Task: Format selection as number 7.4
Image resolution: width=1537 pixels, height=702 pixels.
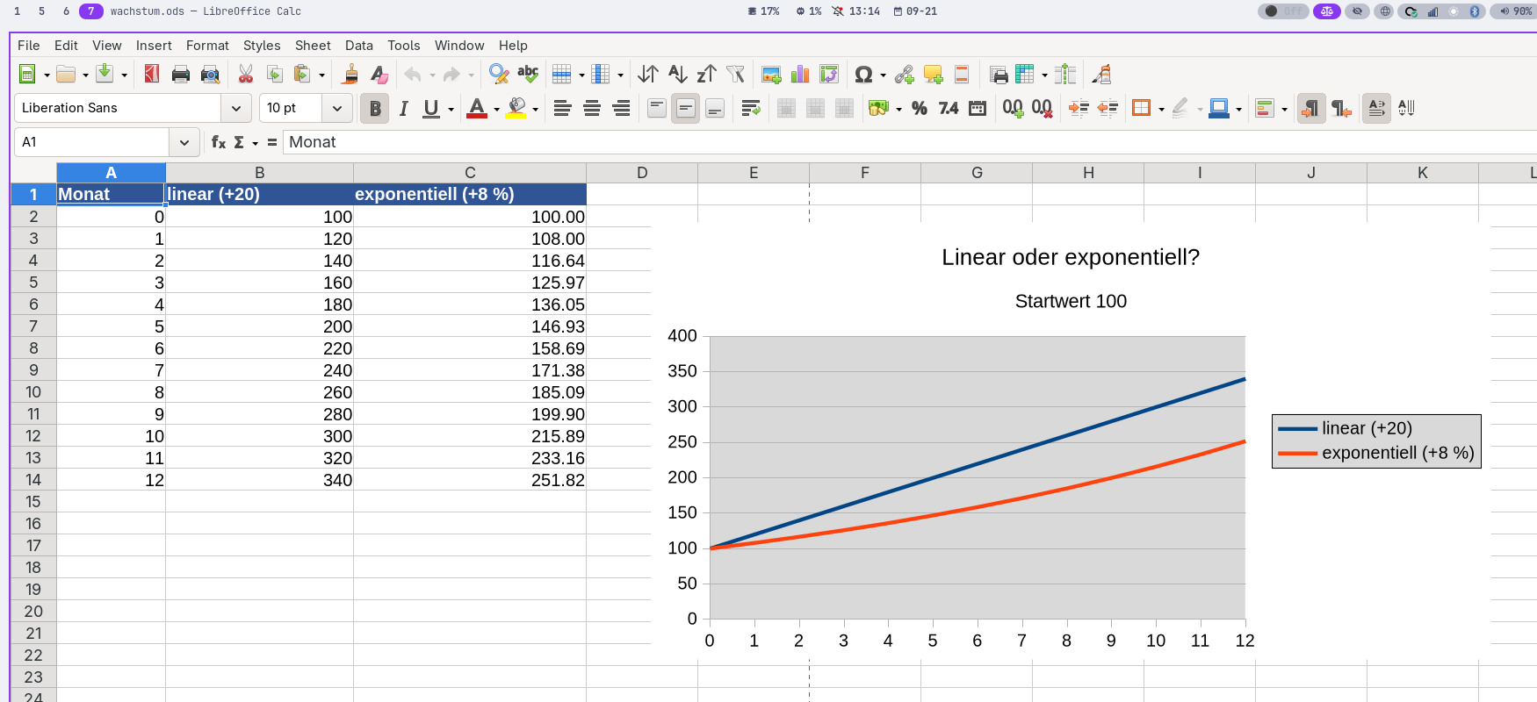Action: (949, 108)
